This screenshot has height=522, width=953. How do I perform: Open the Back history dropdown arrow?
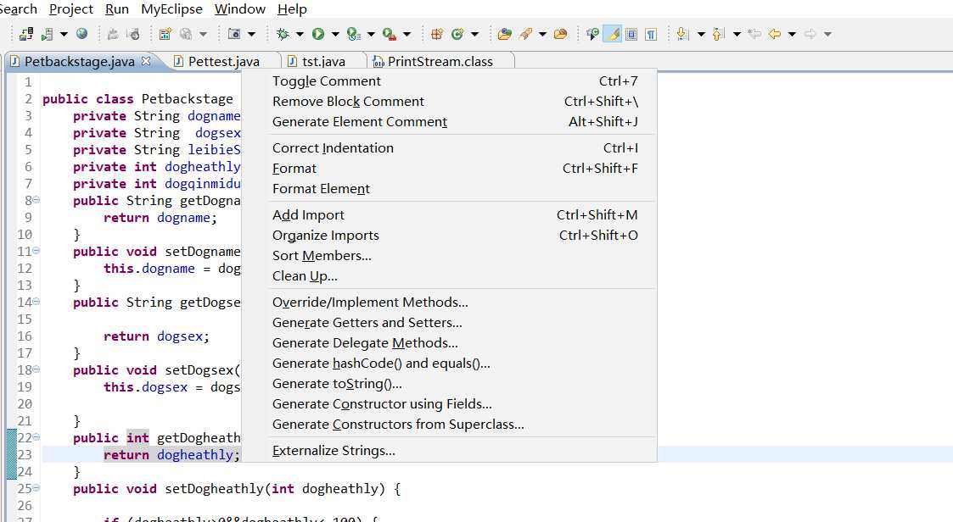(792, 34)
